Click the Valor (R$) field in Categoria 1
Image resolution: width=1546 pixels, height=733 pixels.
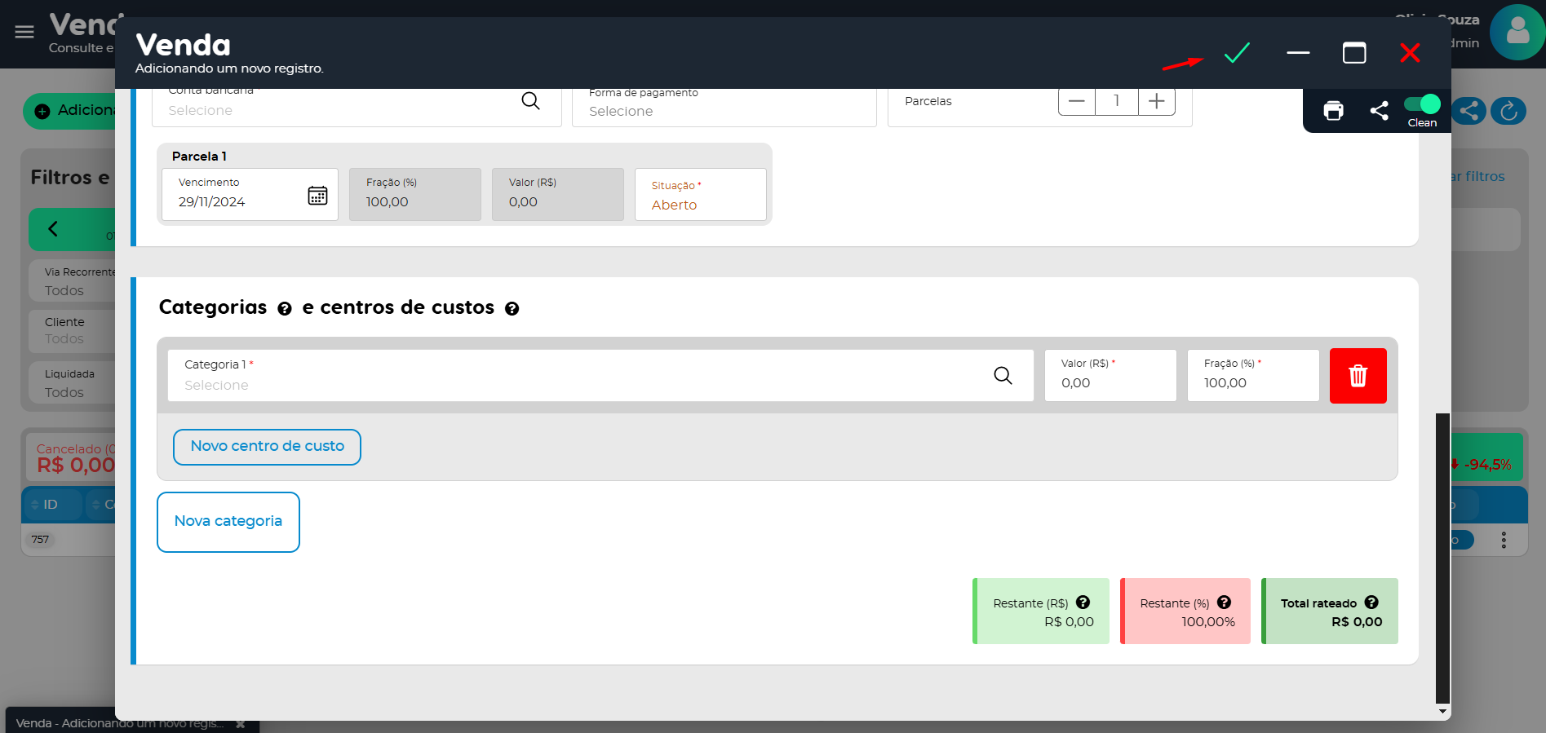click(1110, 376)
